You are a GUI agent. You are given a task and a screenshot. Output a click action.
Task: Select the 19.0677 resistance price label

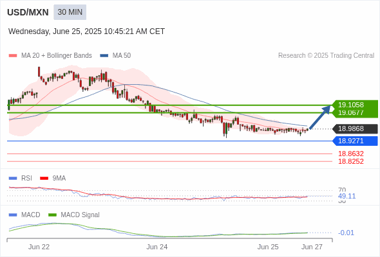click(351, 112)
